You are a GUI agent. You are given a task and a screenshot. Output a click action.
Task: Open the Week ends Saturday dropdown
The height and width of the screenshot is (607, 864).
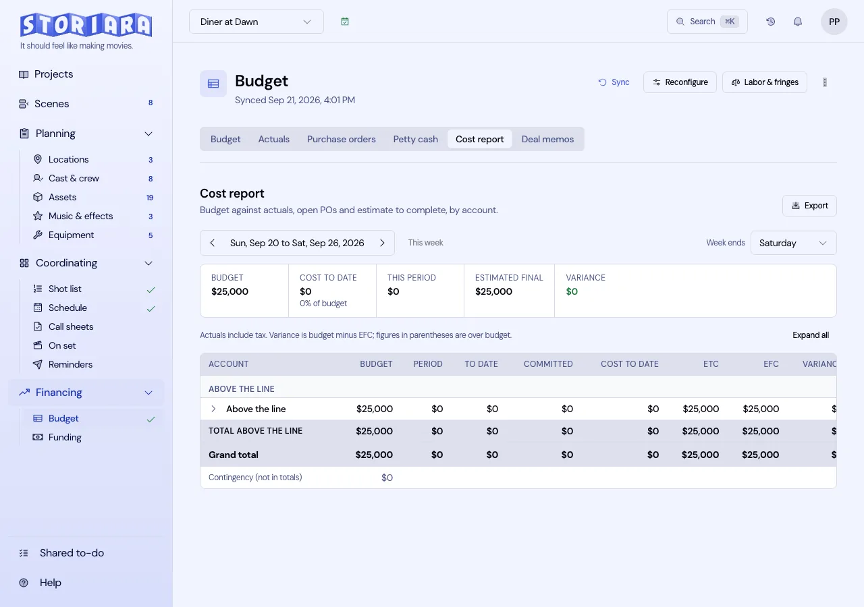pyautogui.click(x=794, y=243)
